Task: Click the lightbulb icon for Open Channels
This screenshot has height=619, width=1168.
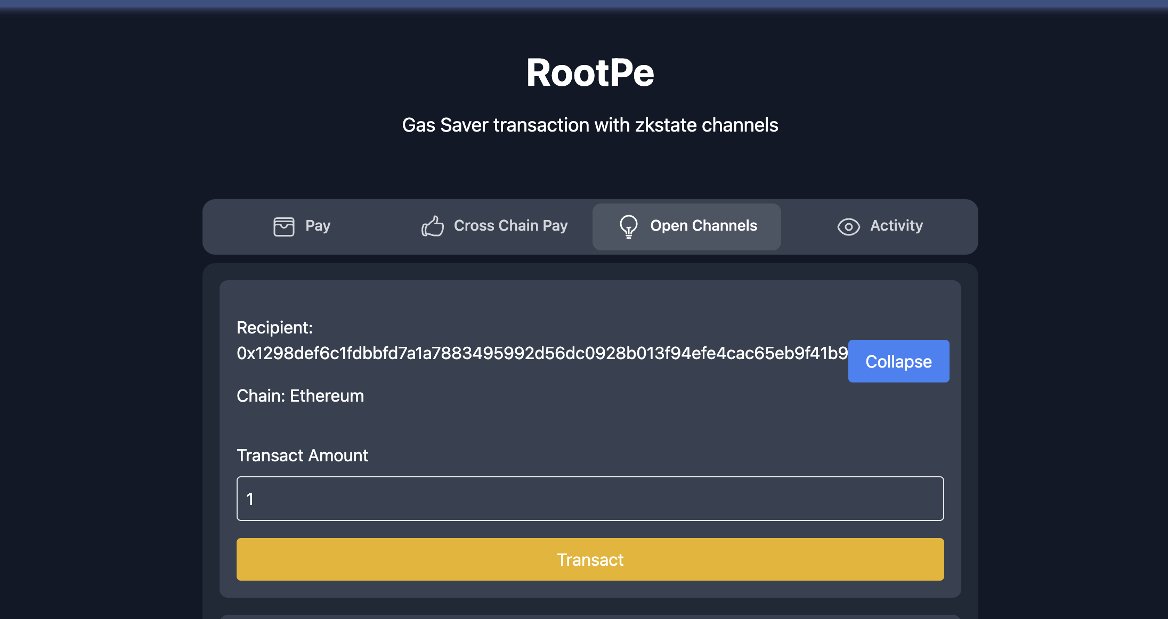Action: [x=629, y=226]
